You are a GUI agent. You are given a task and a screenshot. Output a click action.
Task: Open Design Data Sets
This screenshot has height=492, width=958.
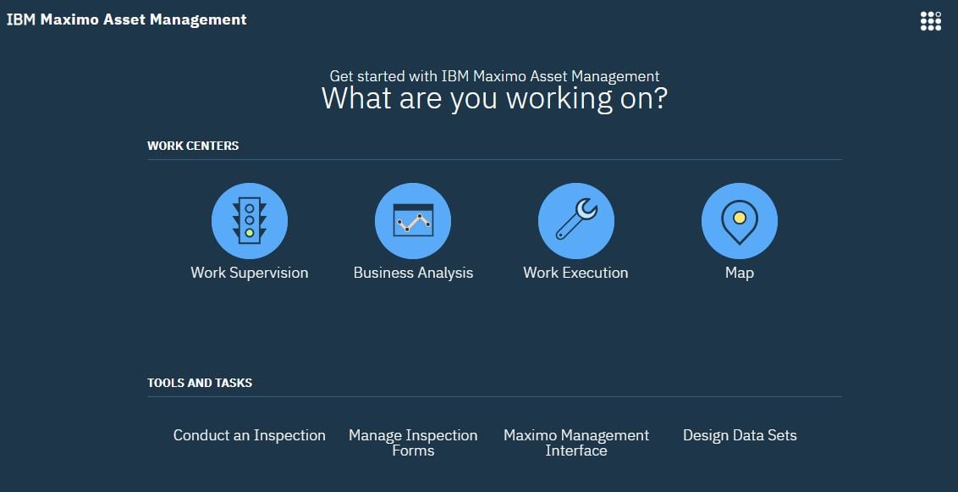[x=740, y=435]
